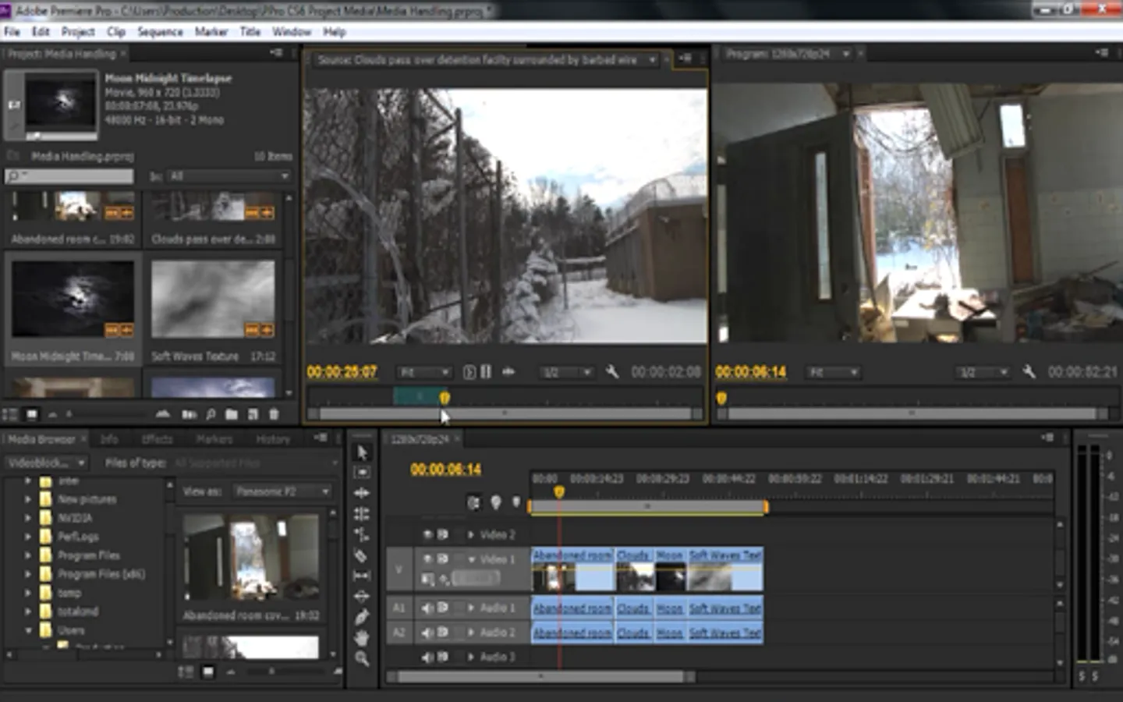
Task: Click the New Bin folder icon
Action: pos(232,414)
